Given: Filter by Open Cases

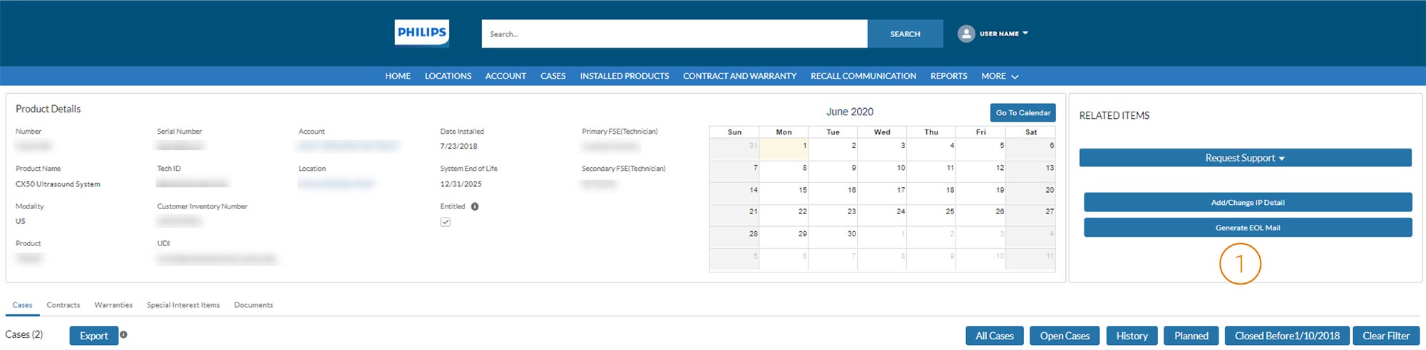Looking at the screenshot, I should pyautogui.click(x=1065, y=336).
